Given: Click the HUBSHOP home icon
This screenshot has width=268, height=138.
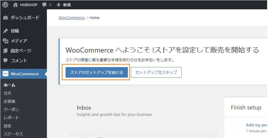Looking at the screenshot, I should 15,5.
